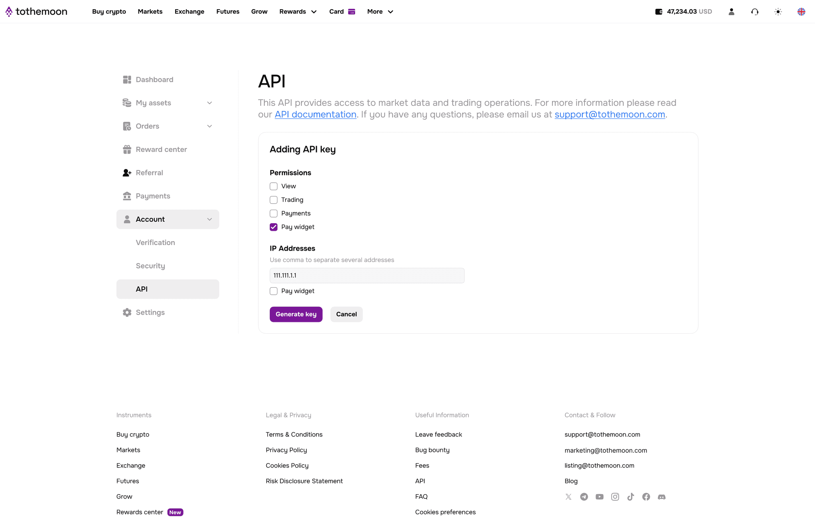Screen dimensions: 815x524
Task: Open the Discord social icon
Action: (661, 497)
